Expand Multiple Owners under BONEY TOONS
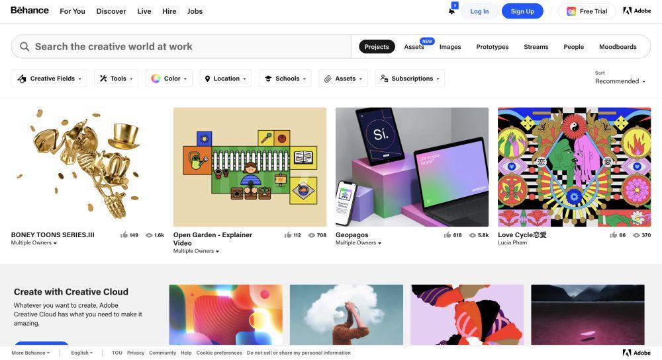662x360 pixels. [34, 243]
